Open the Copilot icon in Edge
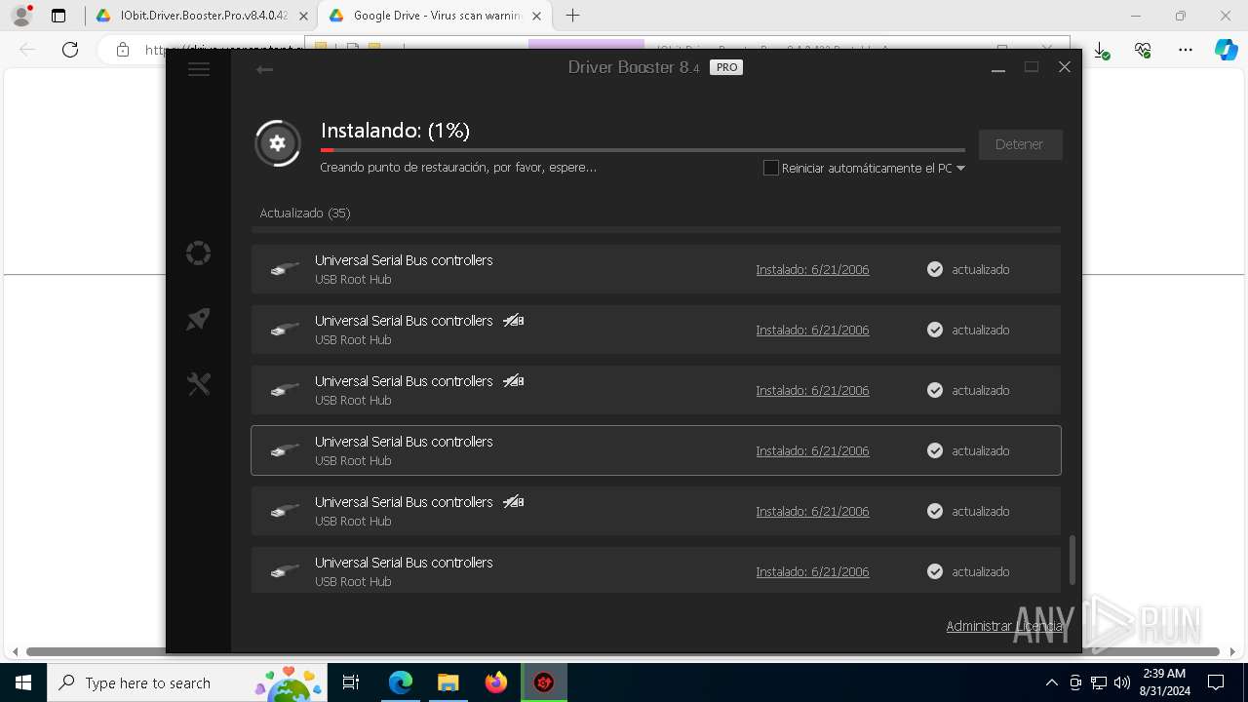This screenshot has height=702, width=1248. point(1227,50)
